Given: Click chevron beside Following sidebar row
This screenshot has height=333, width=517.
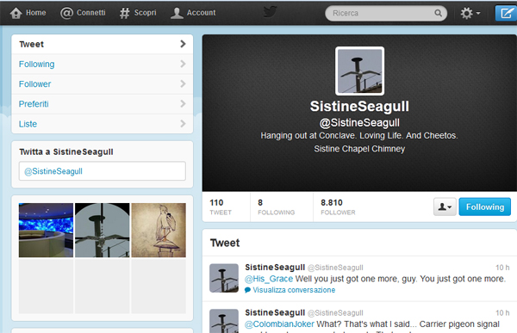Looking at the screenshot, I should (x=183, y=64).
